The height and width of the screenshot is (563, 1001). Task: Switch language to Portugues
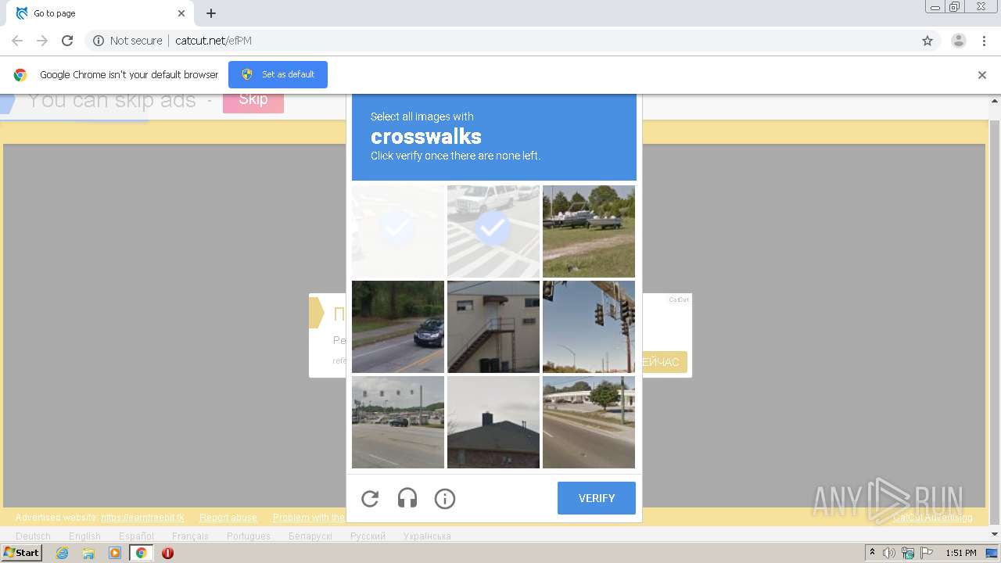(249, 536)
